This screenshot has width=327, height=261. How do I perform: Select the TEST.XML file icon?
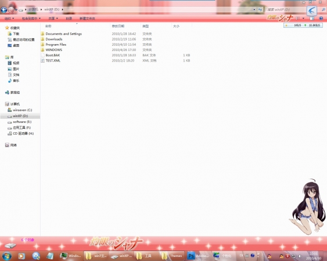pos(43,61)
